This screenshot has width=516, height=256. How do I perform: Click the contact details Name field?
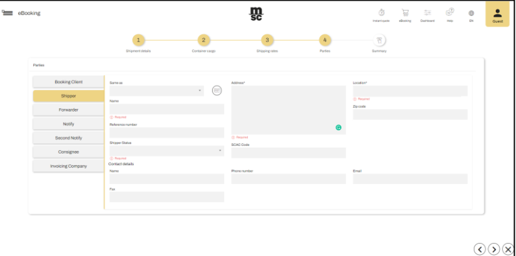tap(167, 179)
